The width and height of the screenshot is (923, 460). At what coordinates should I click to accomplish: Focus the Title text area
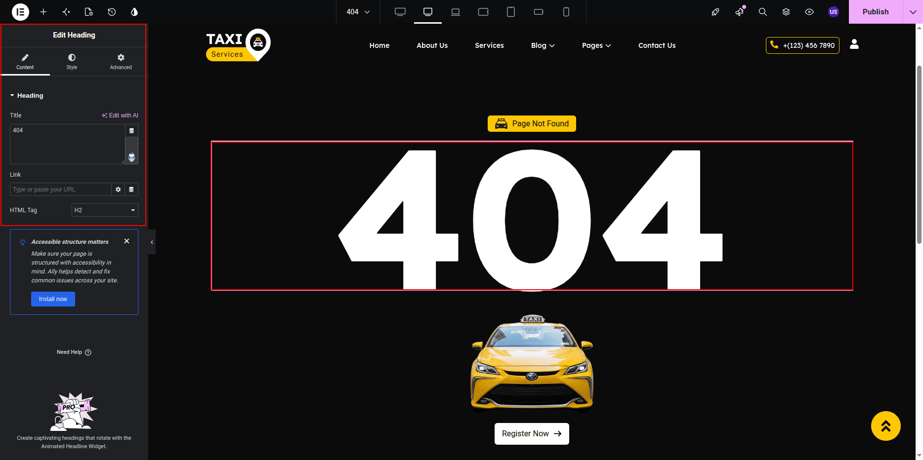pos(68,144)
